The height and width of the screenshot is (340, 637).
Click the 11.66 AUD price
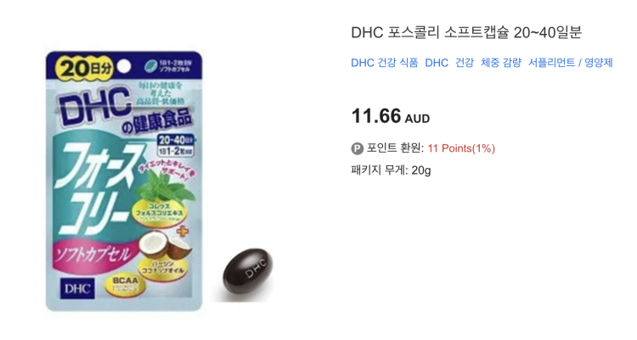[391, 116]
